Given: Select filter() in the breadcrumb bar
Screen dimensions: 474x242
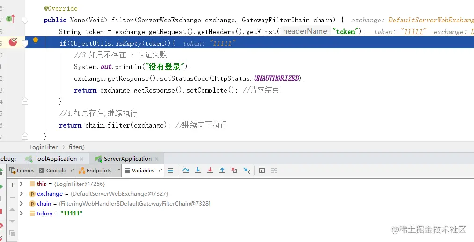Looking at the screenshot, I should point(76,147).
